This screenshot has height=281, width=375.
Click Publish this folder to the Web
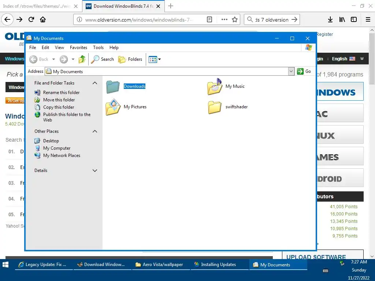(x=67, y=117)
